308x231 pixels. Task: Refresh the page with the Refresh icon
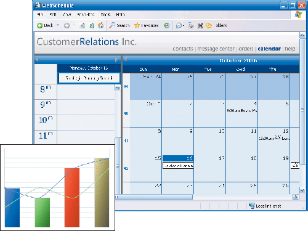click(x=91, y=25)
